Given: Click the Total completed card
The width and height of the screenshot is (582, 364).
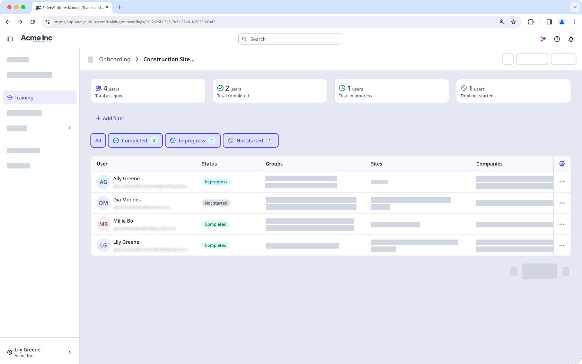Looking at the screenshot, I should tap(270, 91).
